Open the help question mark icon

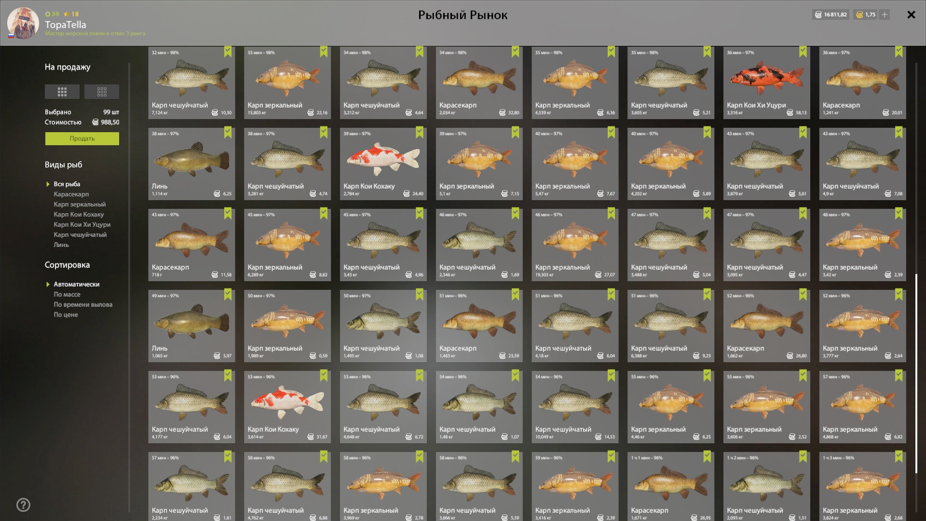23,505
